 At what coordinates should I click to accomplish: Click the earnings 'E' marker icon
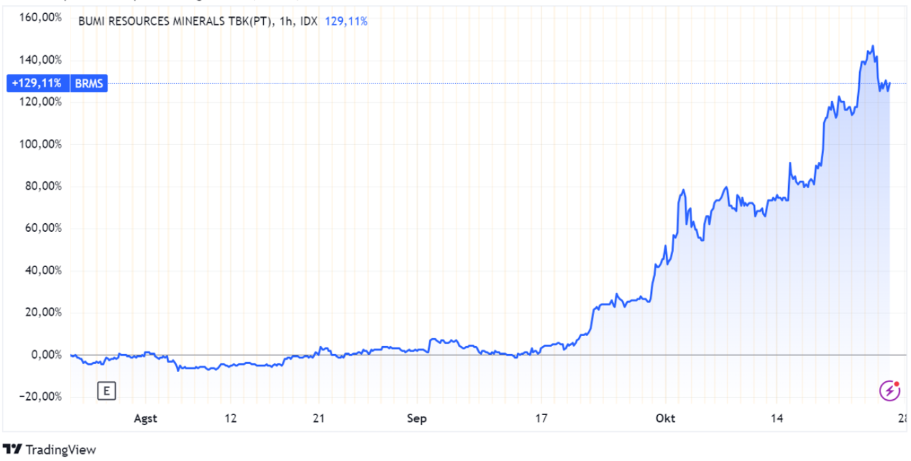tap(106, 391)
